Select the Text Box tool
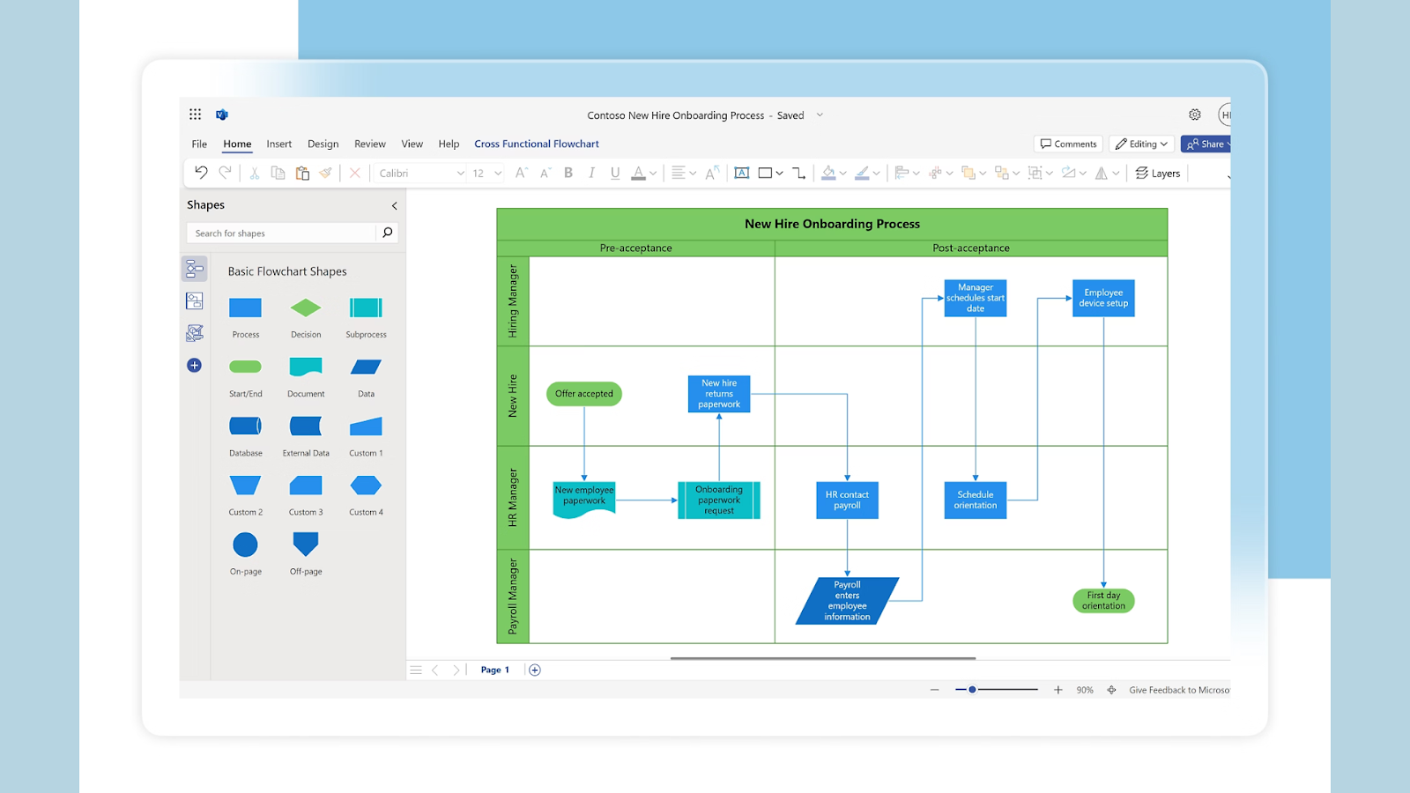This screenshot has height=793, width=1410. point(742,173)
